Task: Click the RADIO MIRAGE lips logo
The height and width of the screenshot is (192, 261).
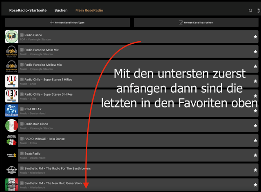Action: click(x=12, y=141)
